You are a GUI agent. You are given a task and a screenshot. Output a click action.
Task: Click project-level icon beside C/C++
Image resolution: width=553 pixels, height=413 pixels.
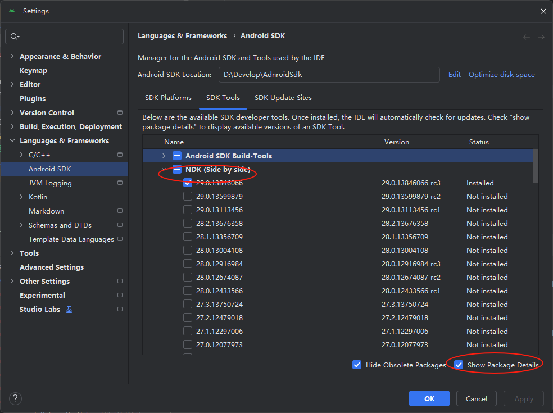click(x=120, y=155)
